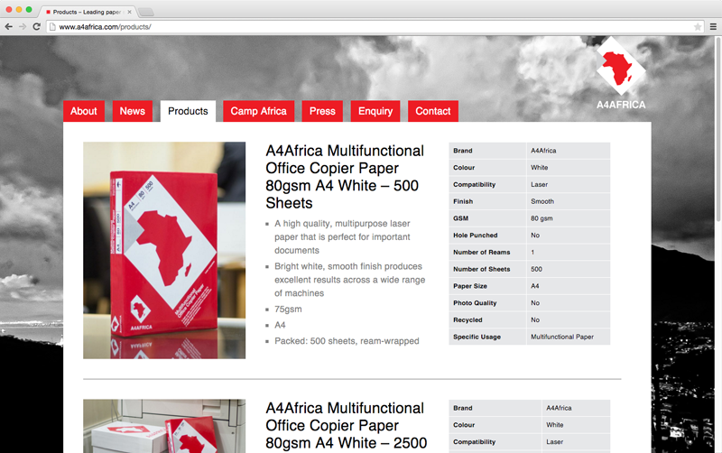Go to the News section
Image resolution: width=722 pixels, height=453 pixels.
tap(132, 111)
